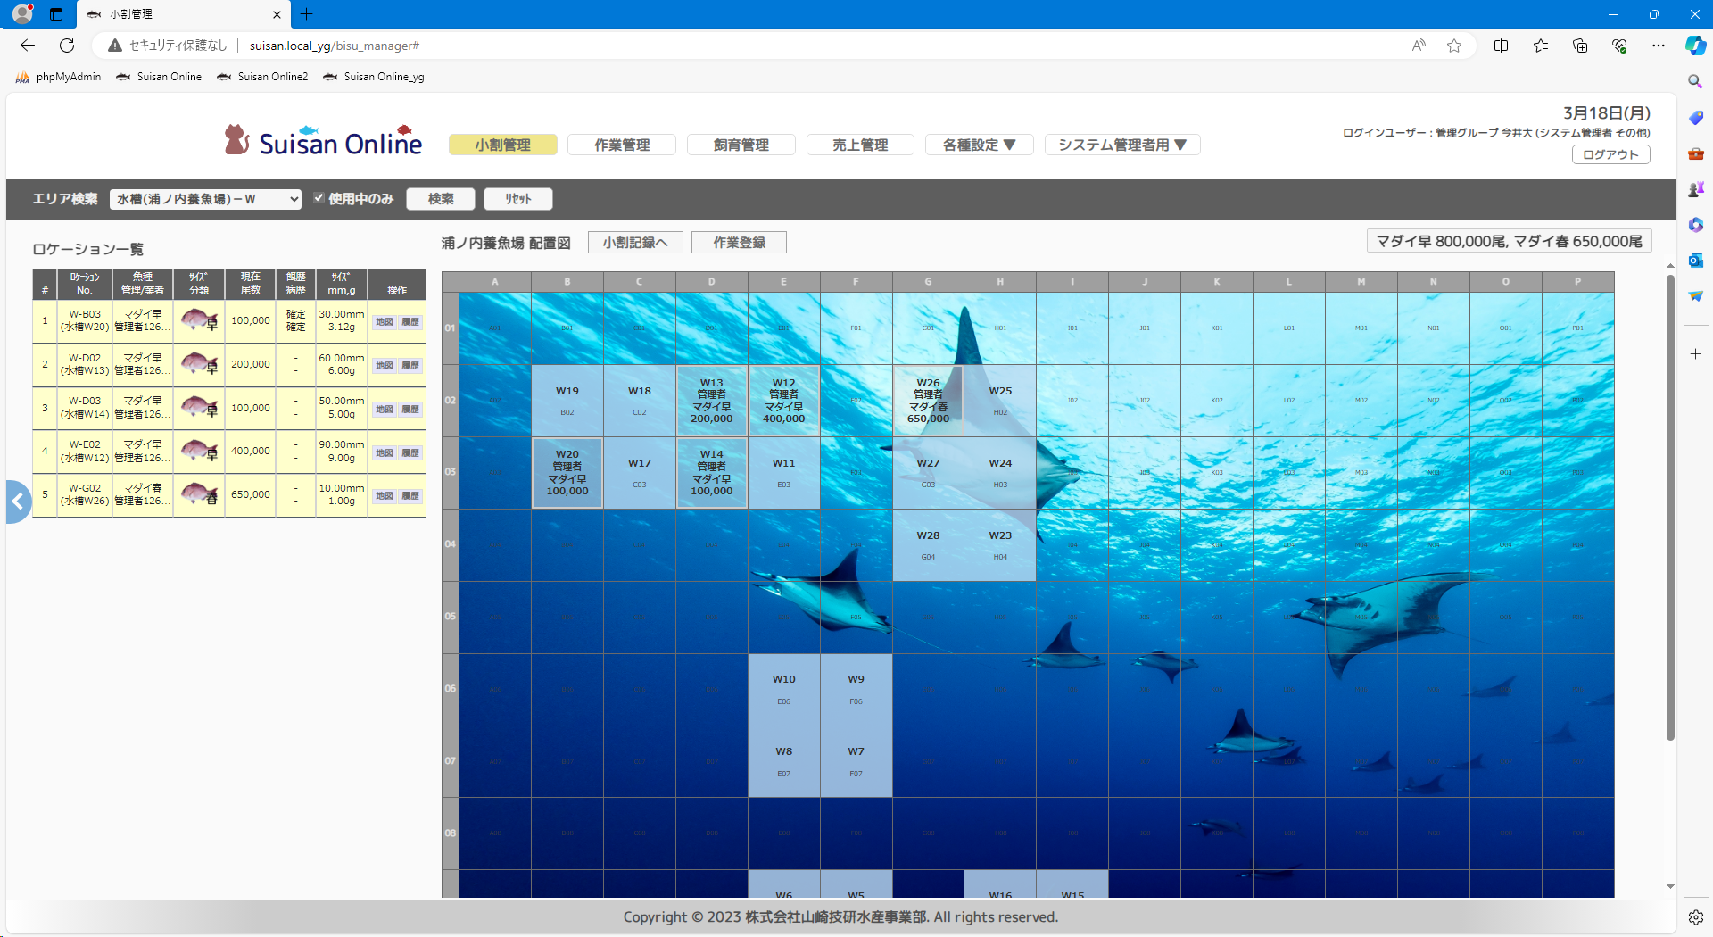Click the fish icon in row W-B03
The width and height of the screenshot is (1713, 937).
tap(199, 319)
